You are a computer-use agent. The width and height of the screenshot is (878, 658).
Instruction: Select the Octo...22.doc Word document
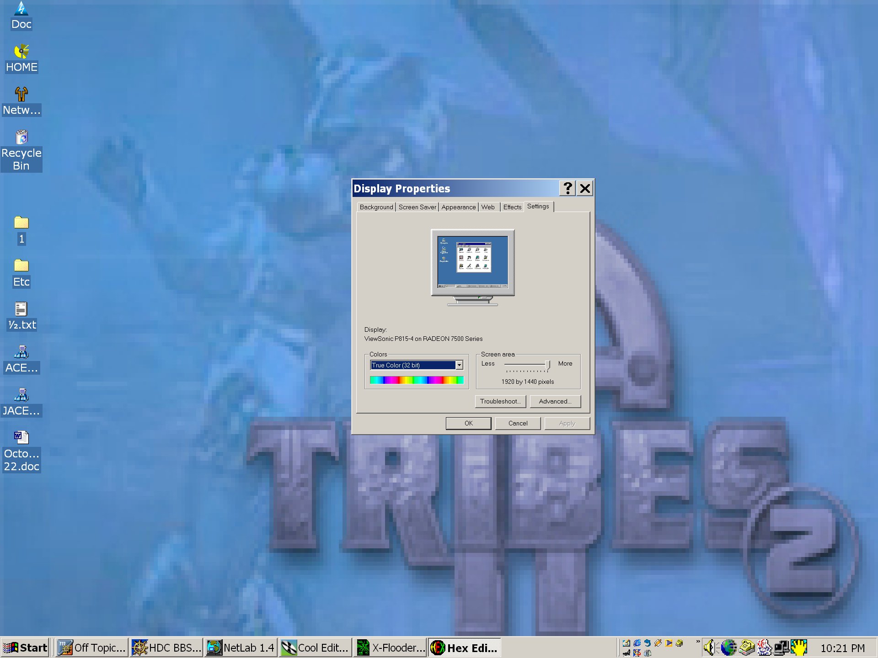(x=21, y=451)
